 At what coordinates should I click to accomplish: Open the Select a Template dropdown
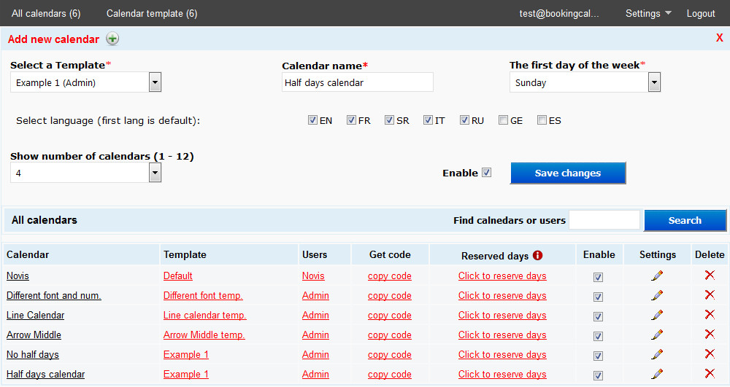coord(155,82)
